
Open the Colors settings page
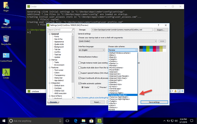coord(57,73)
